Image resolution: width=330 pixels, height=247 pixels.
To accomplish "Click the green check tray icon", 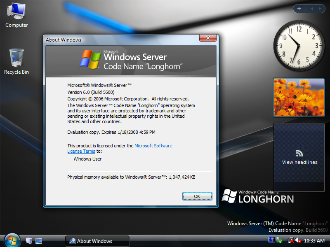I will [280, 240].
